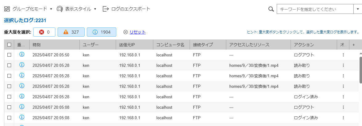Open three-dot menu on bottom visible login row

coord(343,118)
